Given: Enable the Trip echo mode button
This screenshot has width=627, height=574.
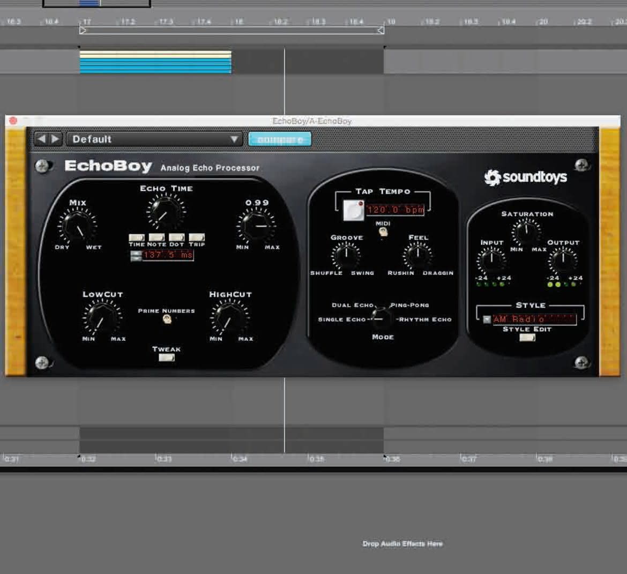Looking at the screenshot, I should 197,237.
